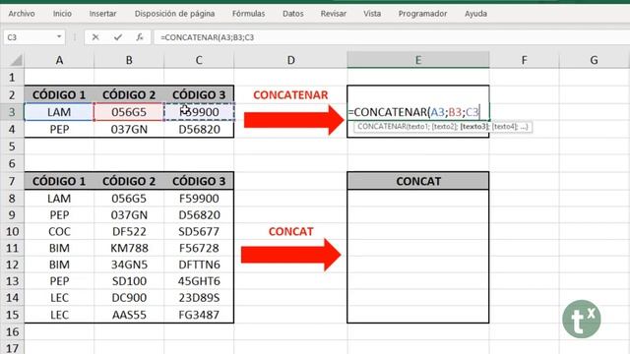Click cell C10 containing SD5677
The image size is (630, 354).
[x=199, y=232]
